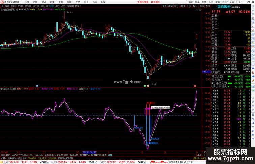Select the MA2 indicator tab
This screenshot has height=164, width=255.
click(x=66, y=155)
